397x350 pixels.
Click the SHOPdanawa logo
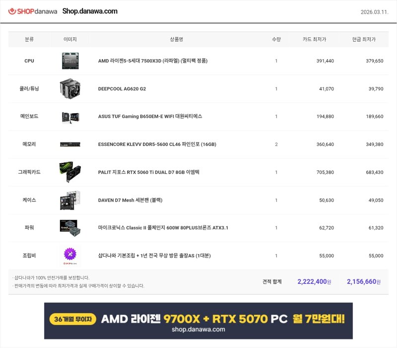click(33, 11)
